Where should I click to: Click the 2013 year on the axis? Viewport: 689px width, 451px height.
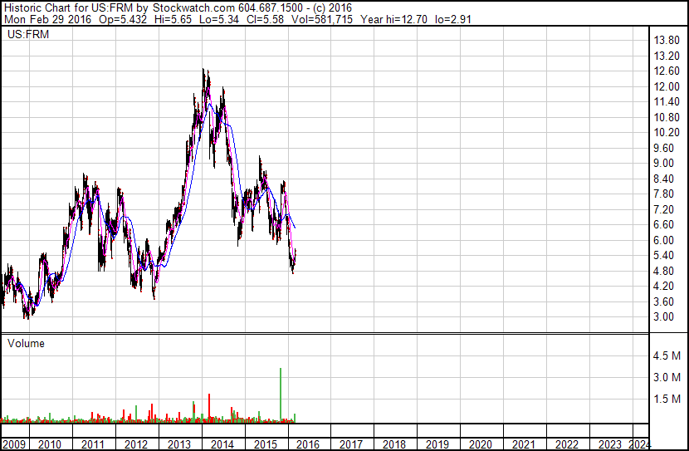pos(178,444)
